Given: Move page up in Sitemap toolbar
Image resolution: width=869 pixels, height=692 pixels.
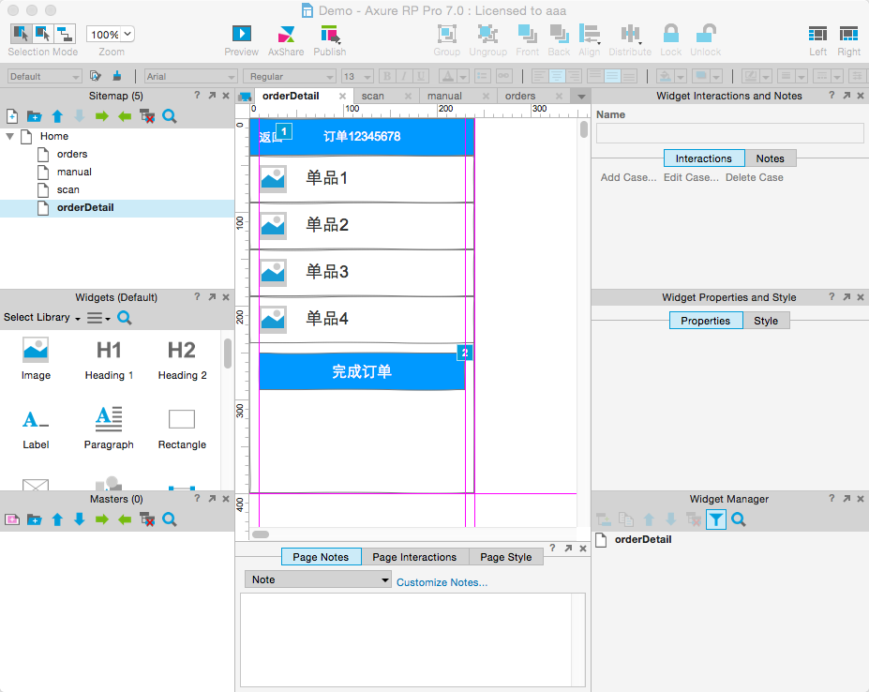Looking at the screenshot, I should [57, 116].
